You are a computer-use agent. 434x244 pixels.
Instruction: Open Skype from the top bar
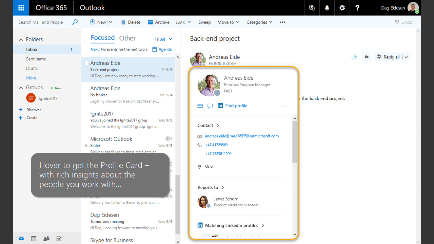(312, 7)
